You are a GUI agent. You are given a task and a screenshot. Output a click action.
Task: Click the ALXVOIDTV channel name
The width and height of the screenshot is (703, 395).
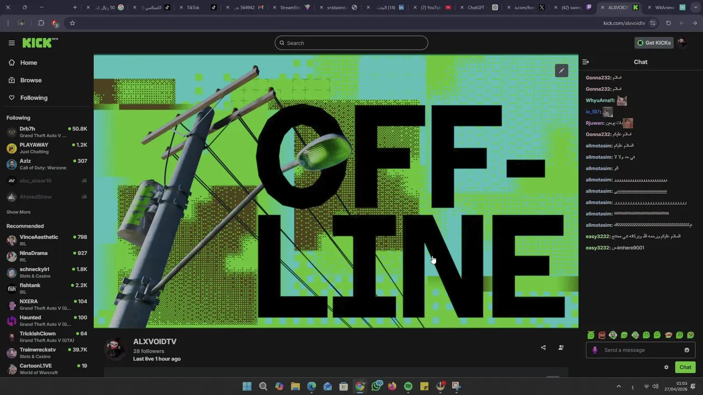(x=155, y=341)
